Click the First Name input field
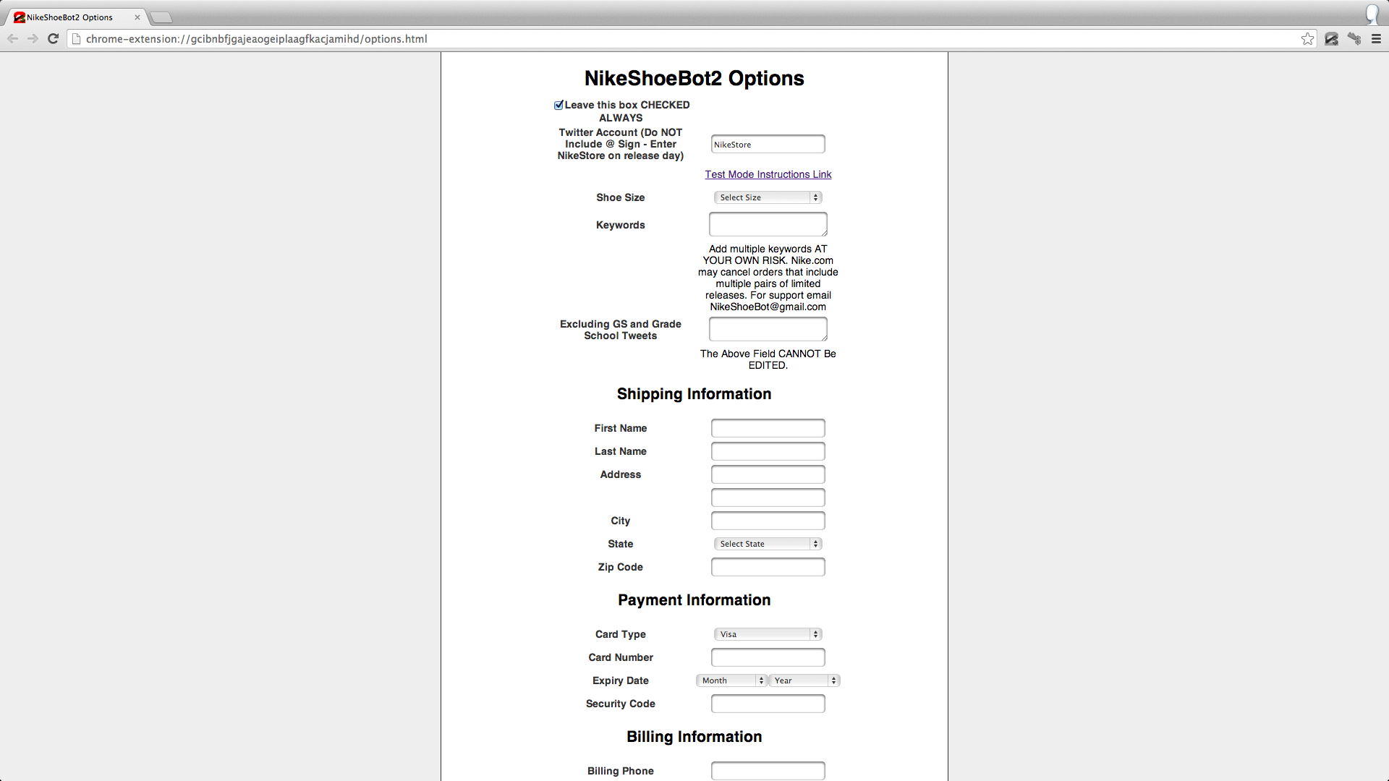This screenshot has width=1389, height=781. point(768,428)
